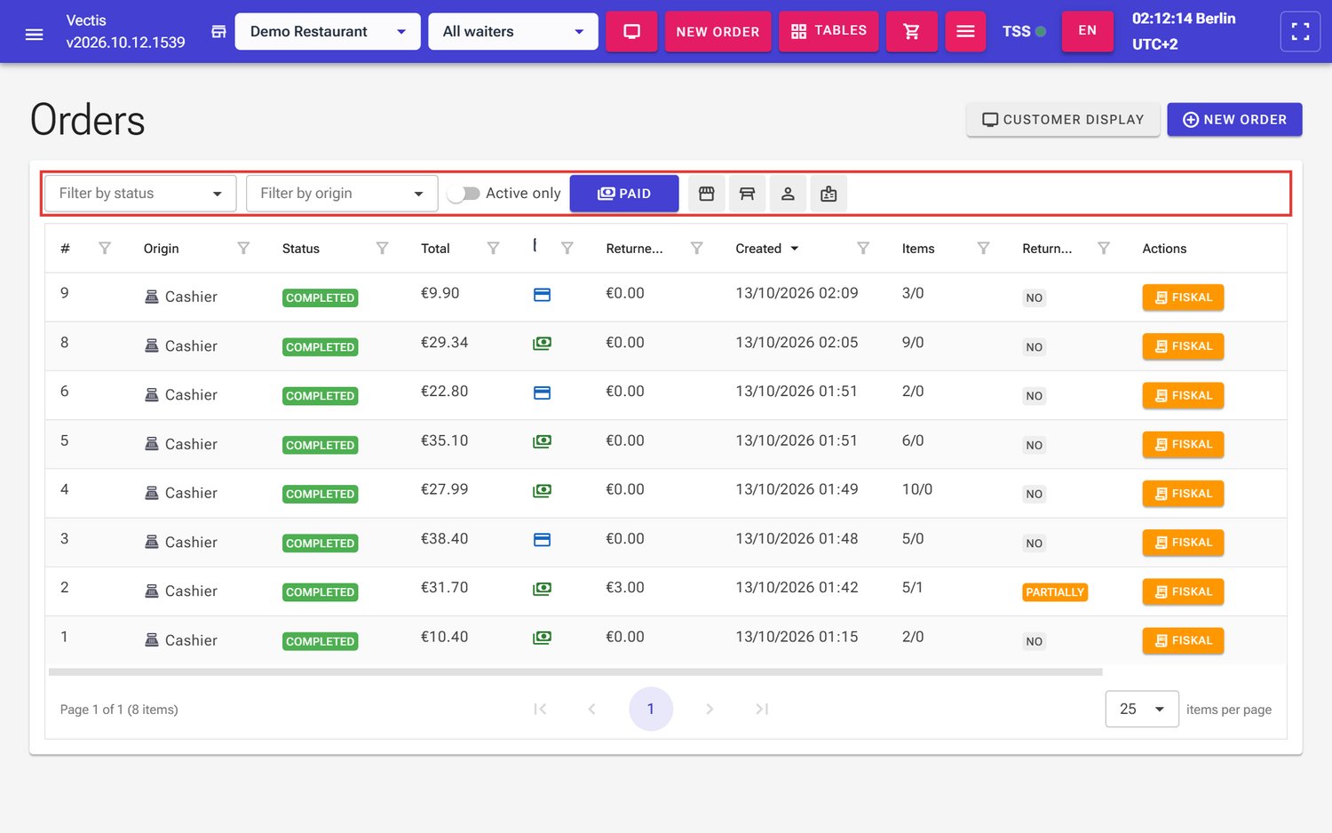1332x833 pixels.
Task: Open the Filter by origin dropdown
Action: 342,194
